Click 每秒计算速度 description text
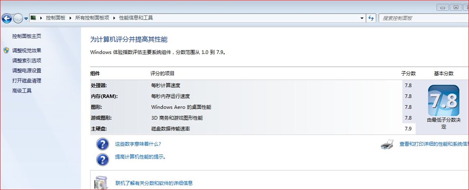The image size is (469, 190). [x=165, y=85]
